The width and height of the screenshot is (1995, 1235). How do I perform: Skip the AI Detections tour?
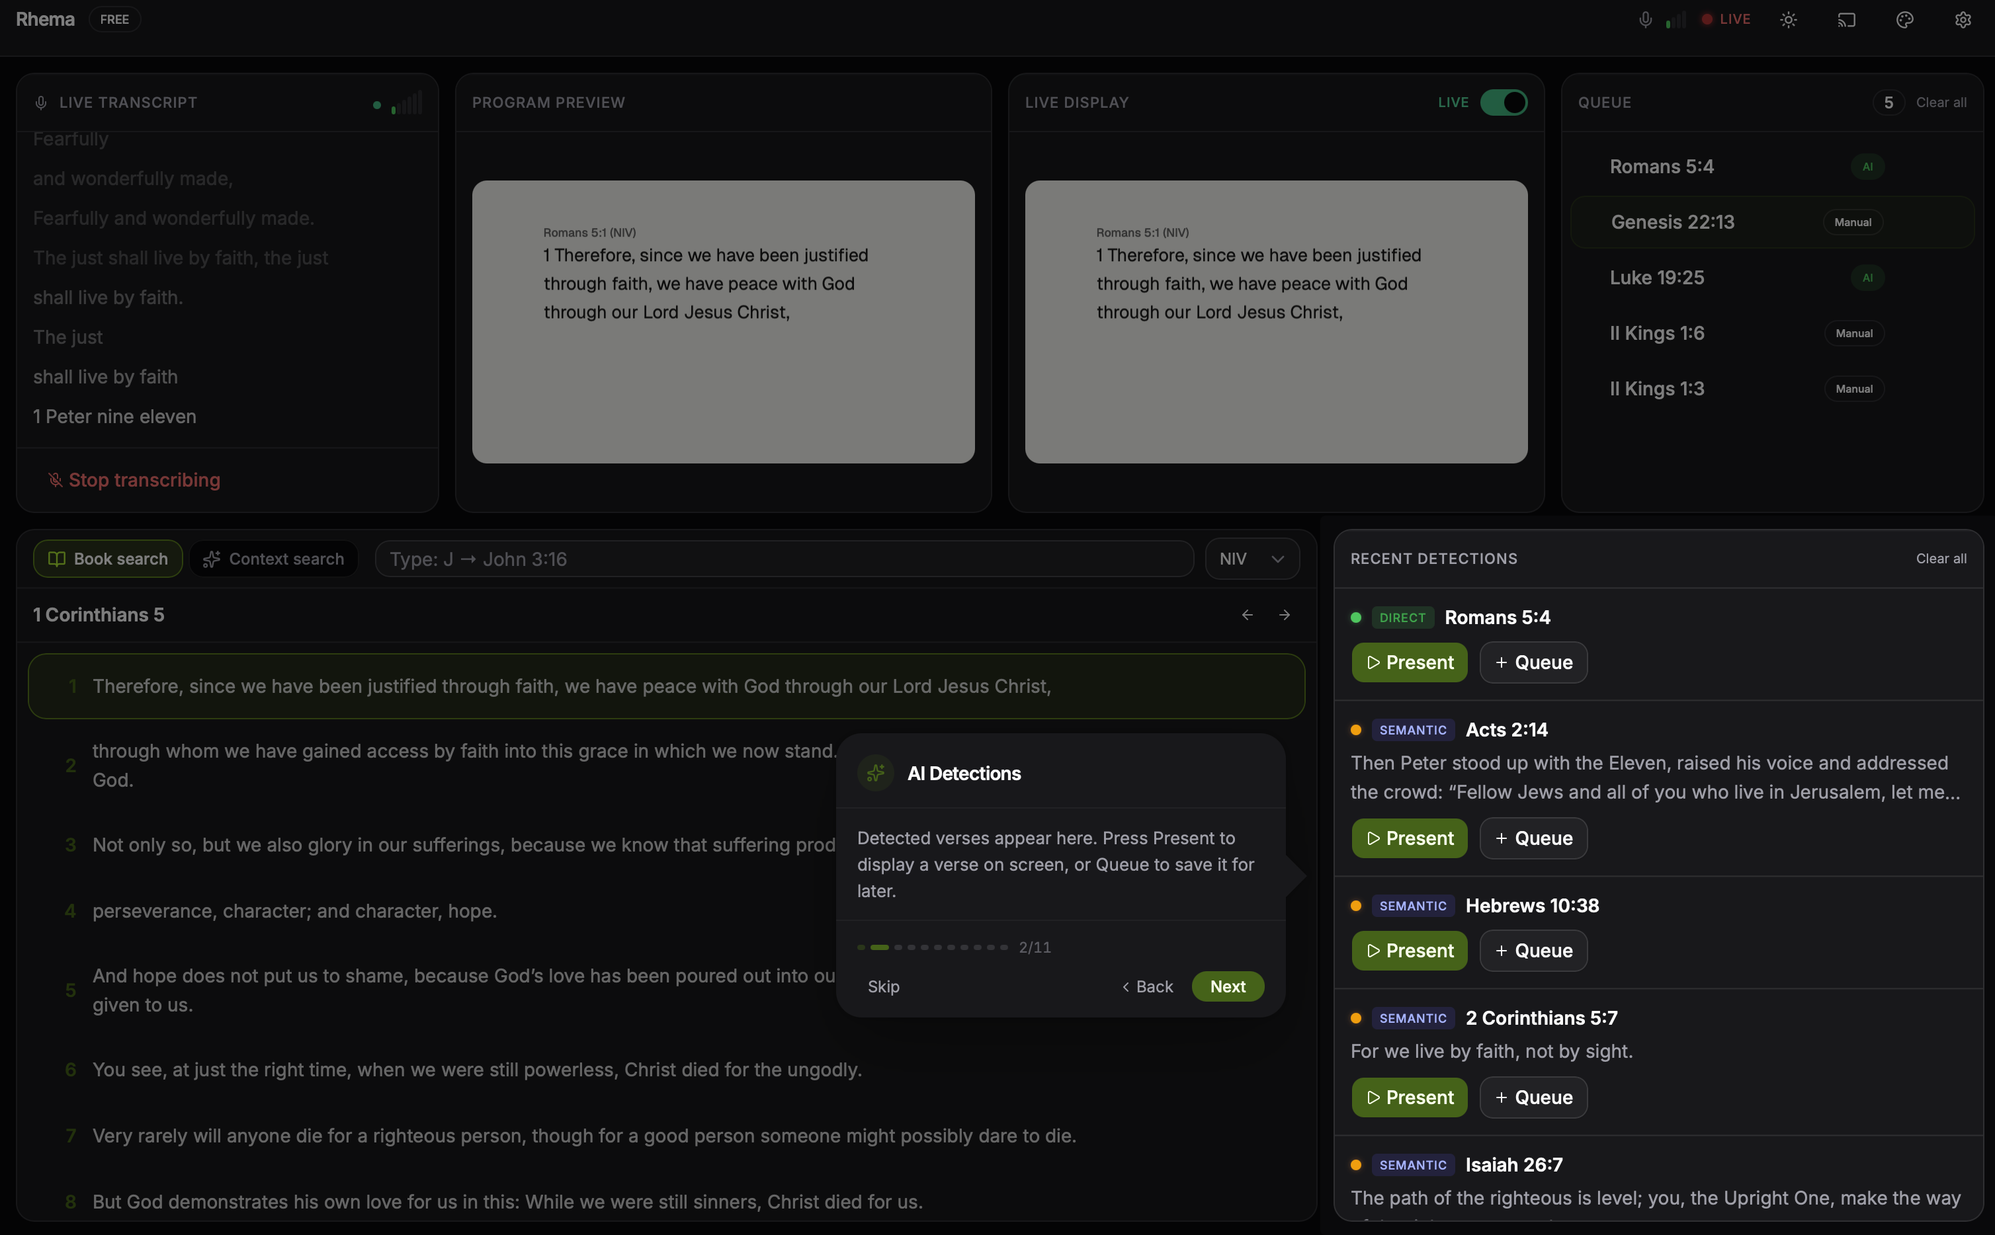883,986
